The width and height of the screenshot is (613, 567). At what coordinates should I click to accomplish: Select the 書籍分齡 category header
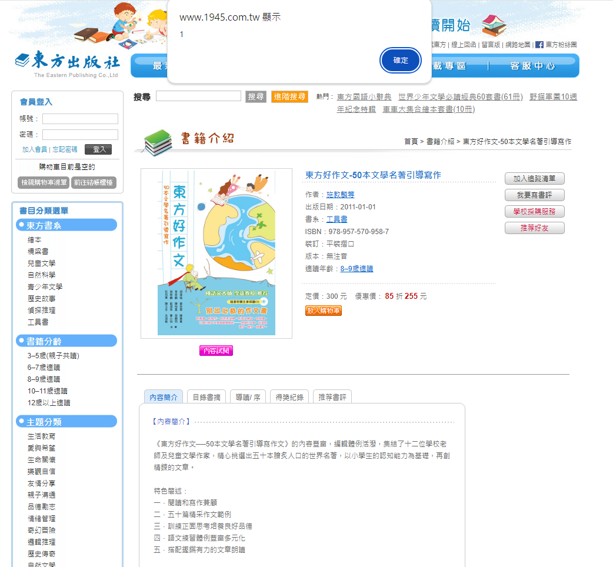pos(66,341)
